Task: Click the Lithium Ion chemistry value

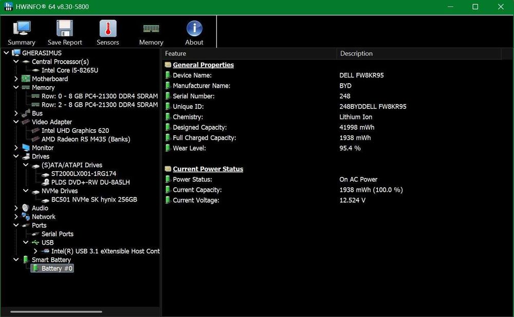Action: 356,117
